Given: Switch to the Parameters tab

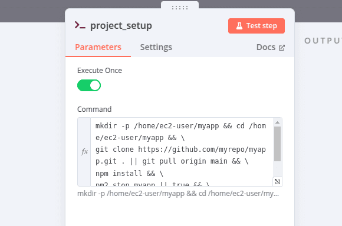Looking at the screenshot, I should coord(98,47).
